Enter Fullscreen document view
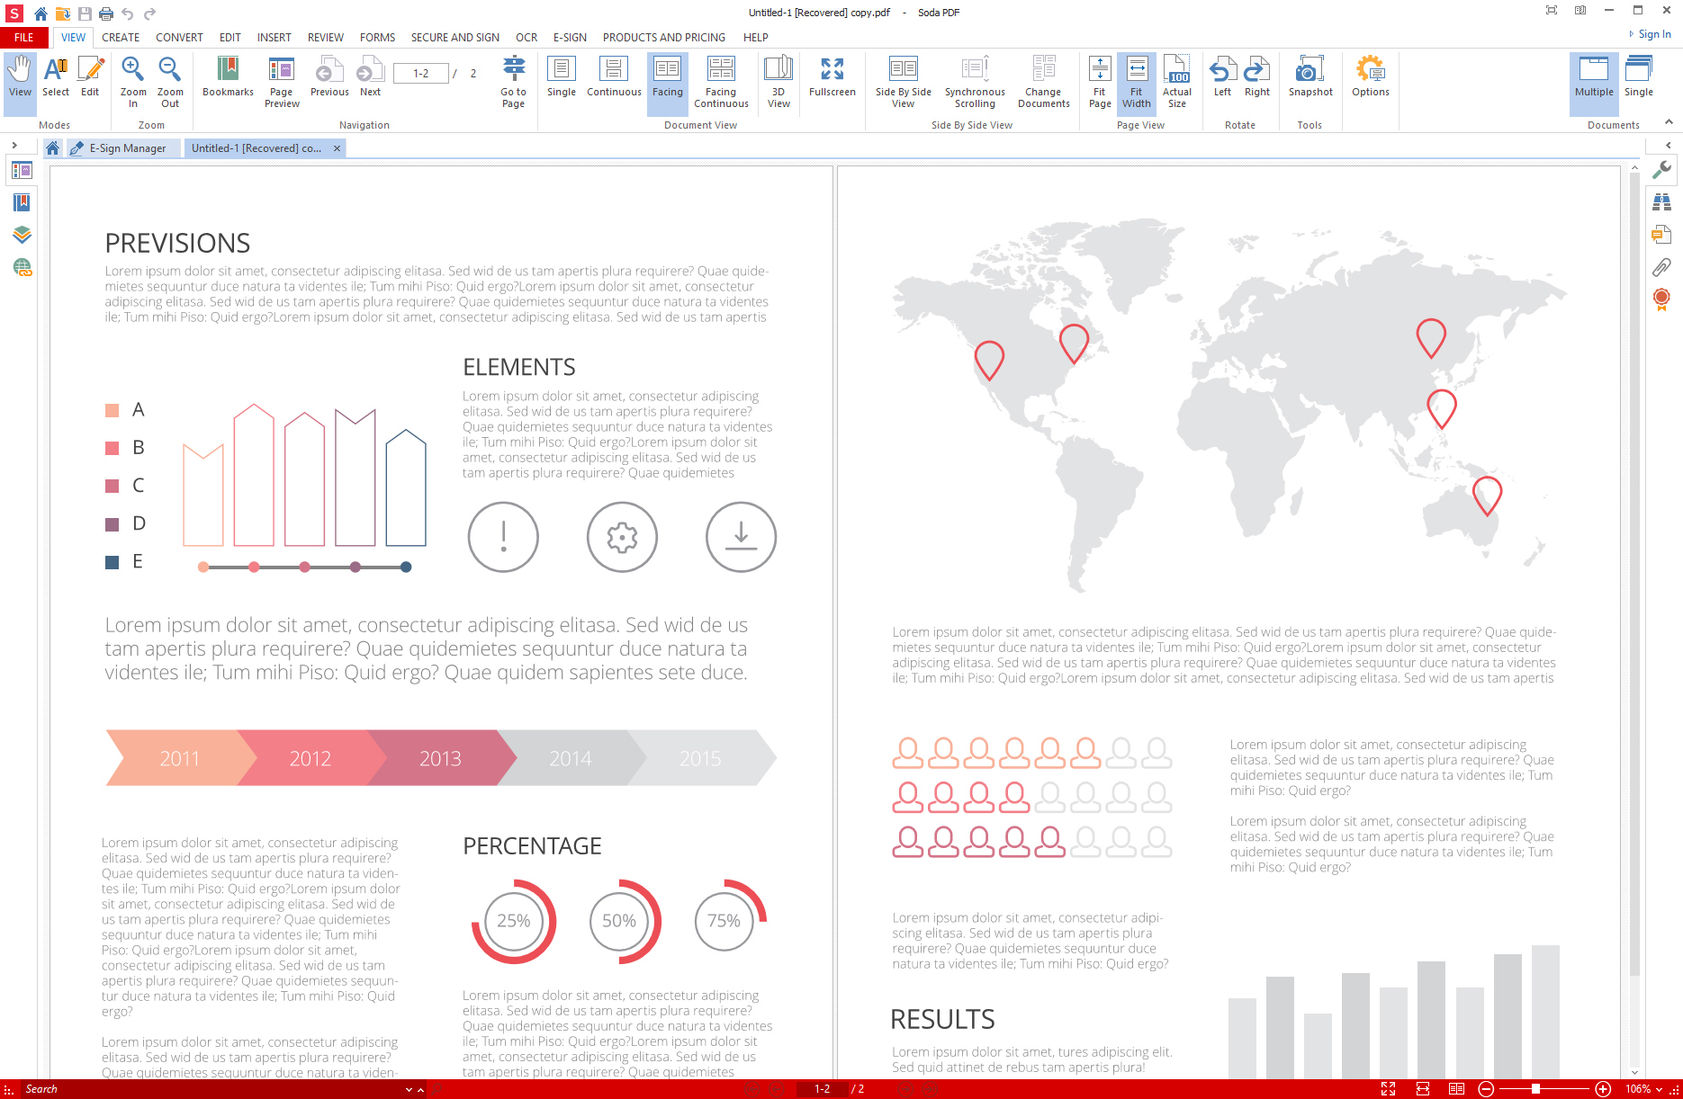The image size is (1683, 1099). [832, 81]
